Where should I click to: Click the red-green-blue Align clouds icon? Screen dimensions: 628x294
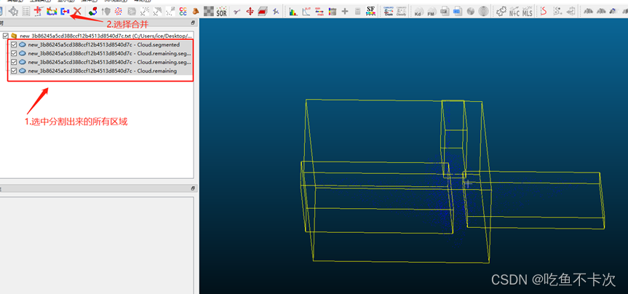coord(93,12)
